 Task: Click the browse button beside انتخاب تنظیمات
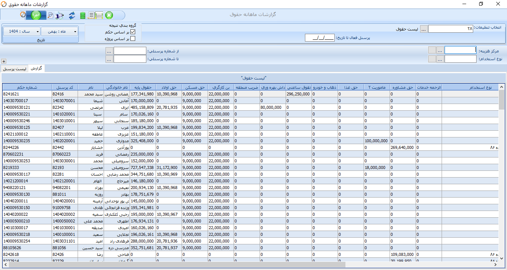(424, 29)
